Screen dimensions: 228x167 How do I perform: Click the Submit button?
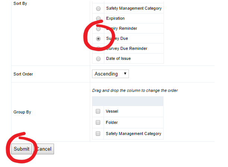click(x=22, y=149)
